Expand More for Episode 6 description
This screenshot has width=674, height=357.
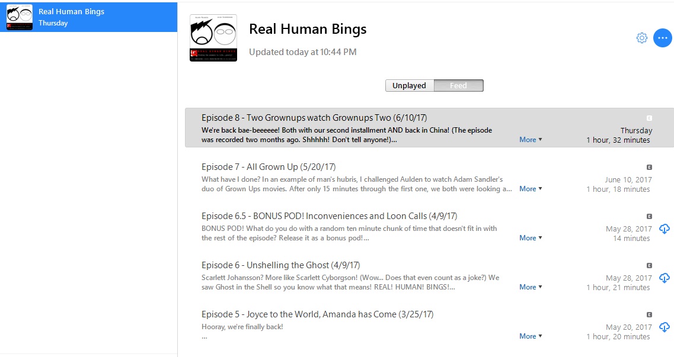pyautogui.click(x=531, y=287)
